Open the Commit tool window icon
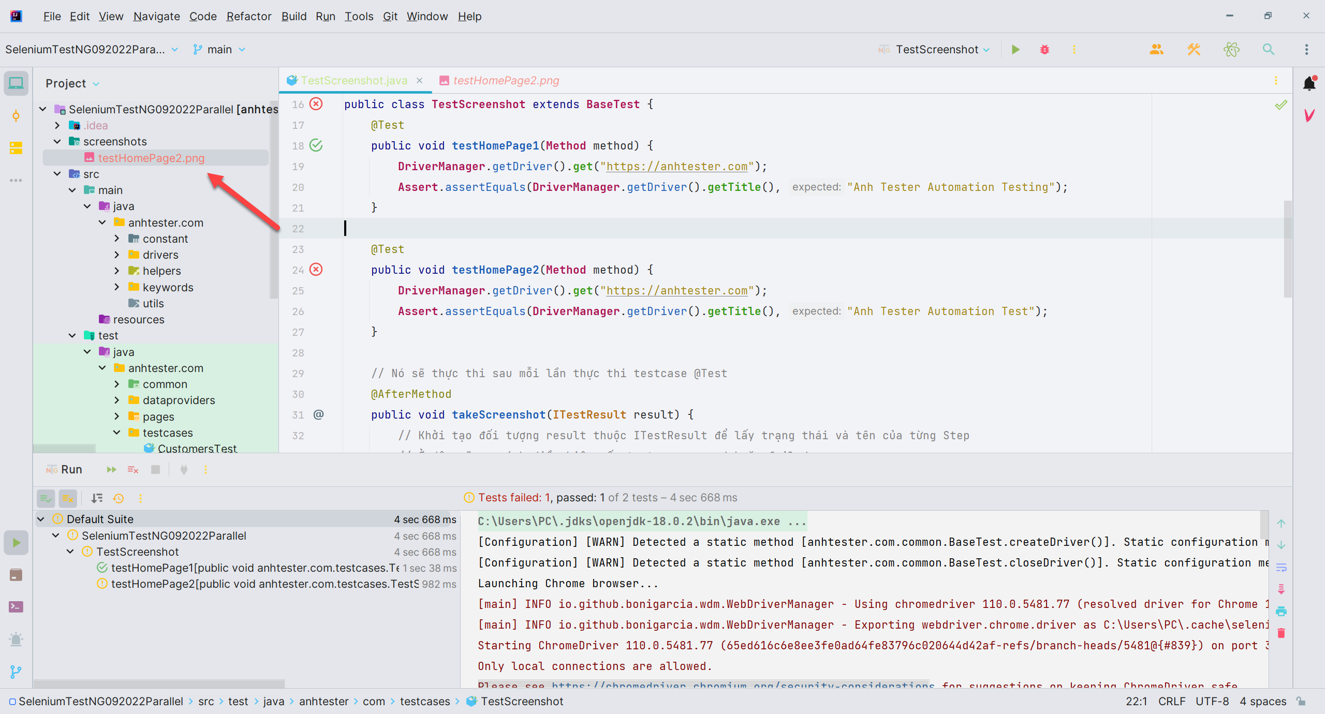1325x714 pixels. pos(16,116)
